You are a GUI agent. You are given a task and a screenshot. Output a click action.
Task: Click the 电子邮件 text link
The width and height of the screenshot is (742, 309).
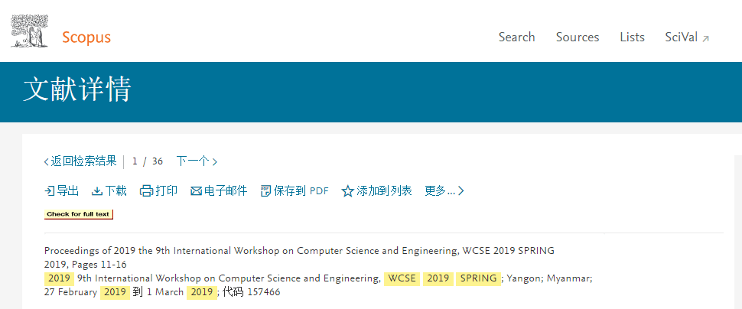point(225,191)
